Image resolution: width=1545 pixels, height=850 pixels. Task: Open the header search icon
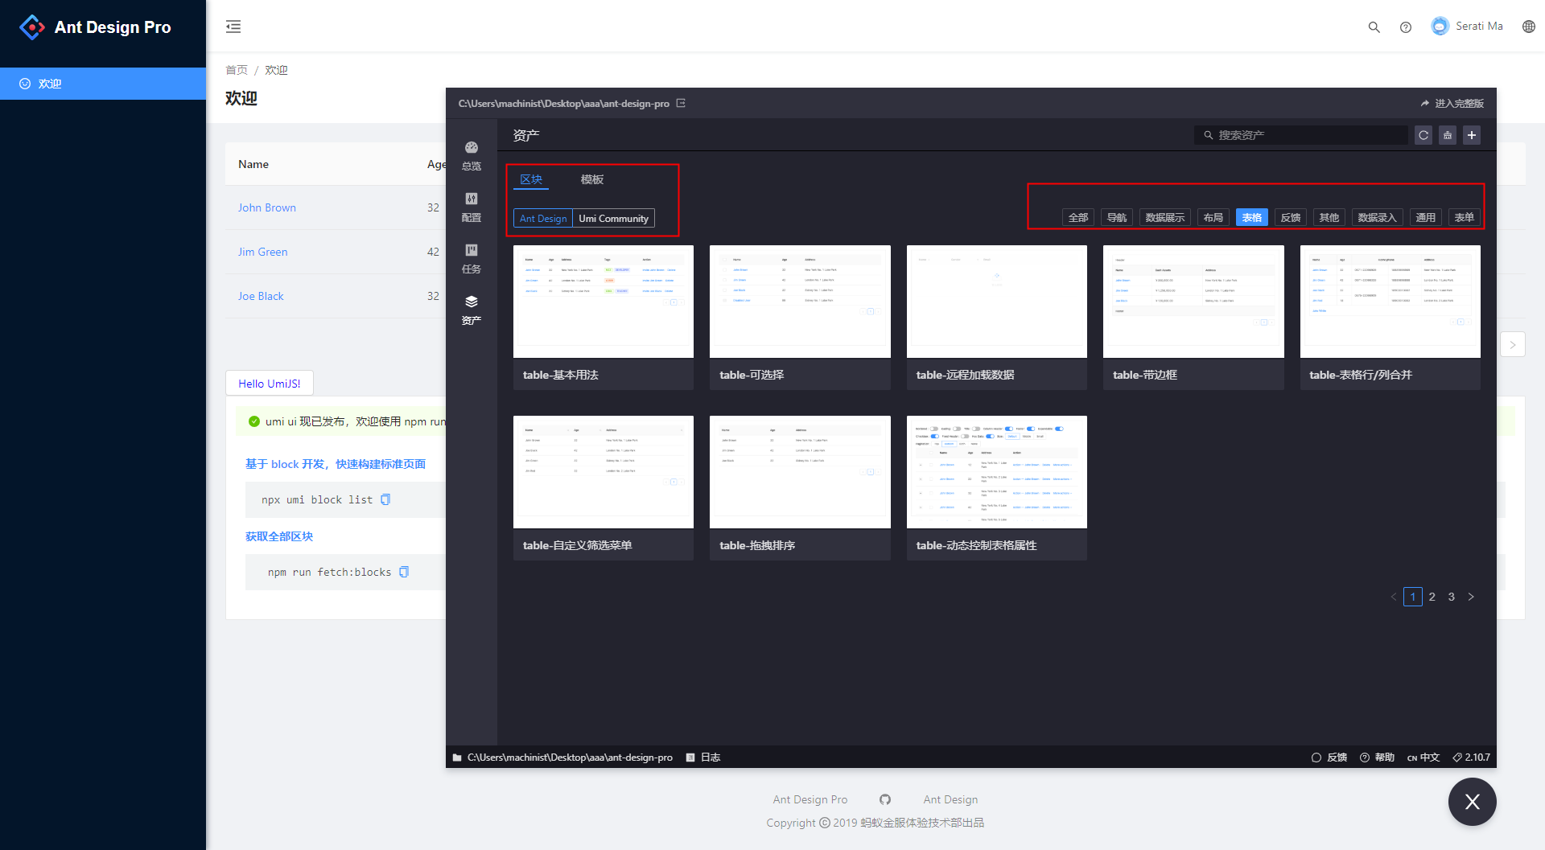(x=1374, y=27)
